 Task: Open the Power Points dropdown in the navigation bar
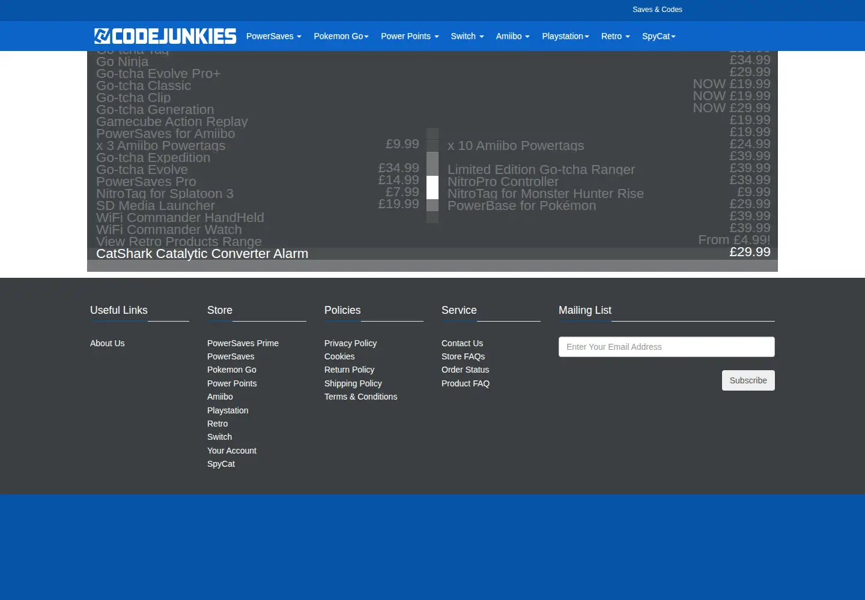410,36
